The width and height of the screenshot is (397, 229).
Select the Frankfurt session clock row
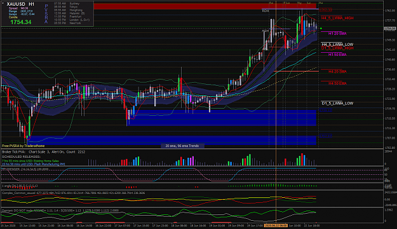point(67,17)
